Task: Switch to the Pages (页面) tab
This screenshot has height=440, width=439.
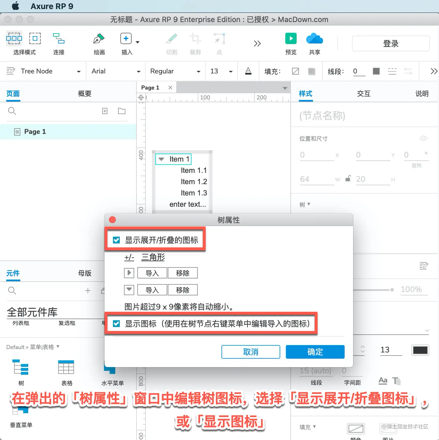Action: [x=13, y=94]
